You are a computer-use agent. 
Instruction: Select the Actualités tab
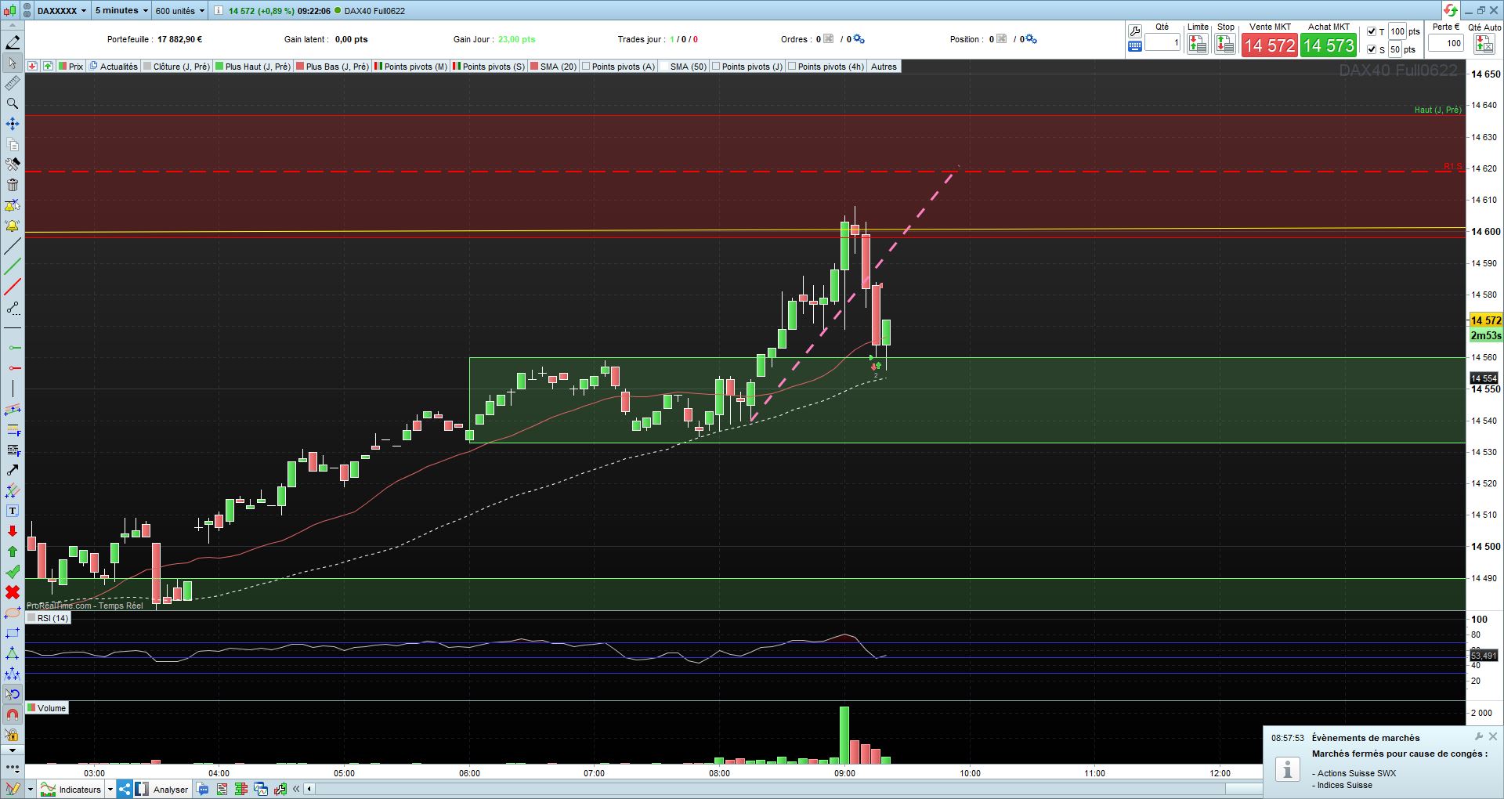tap(114, 67)
